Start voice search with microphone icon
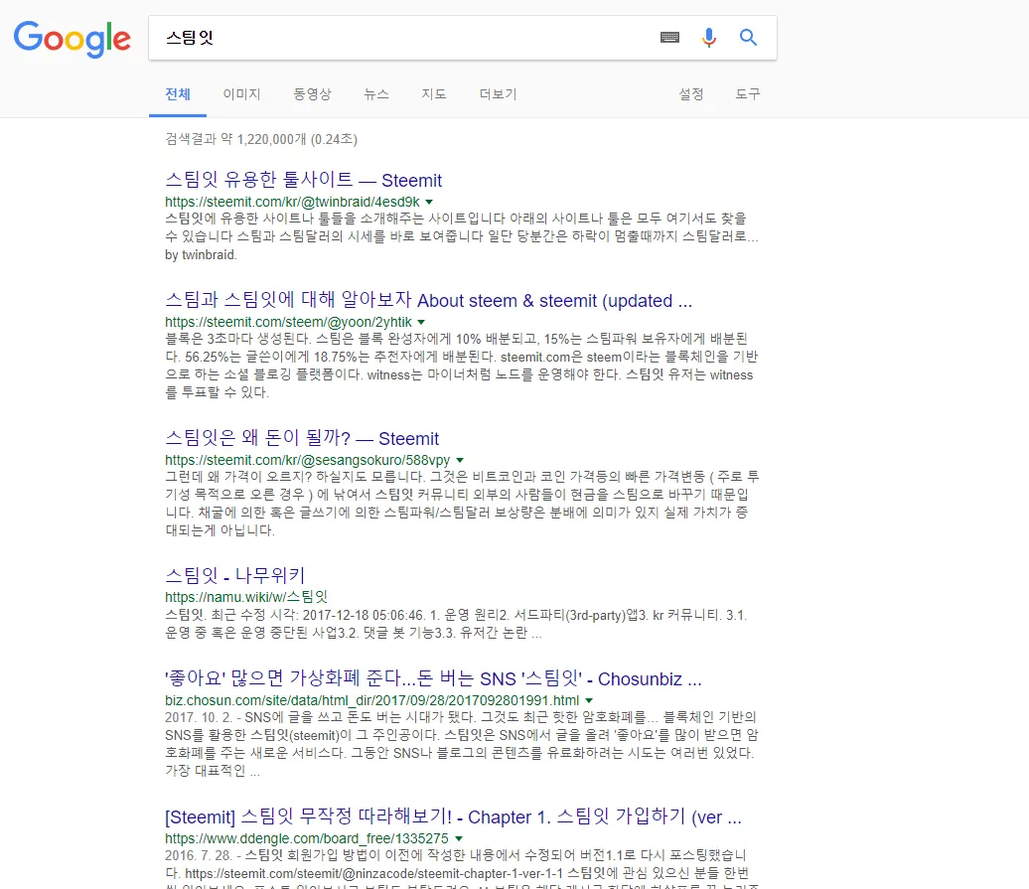The width and height of the screenshot is (1029, 889). point(709,38)
